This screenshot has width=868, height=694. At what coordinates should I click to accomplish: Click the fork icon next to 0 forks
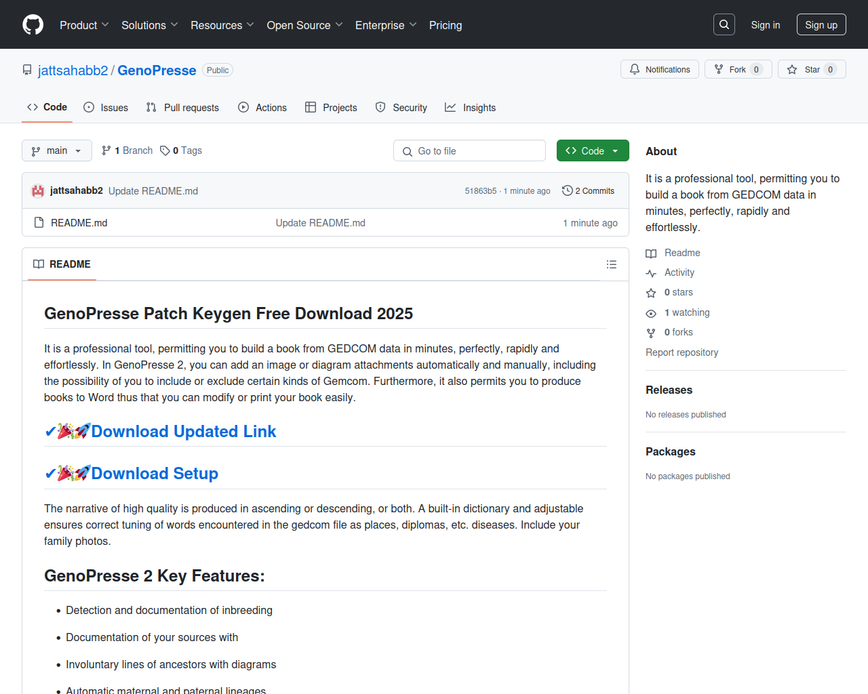point(651,333)
